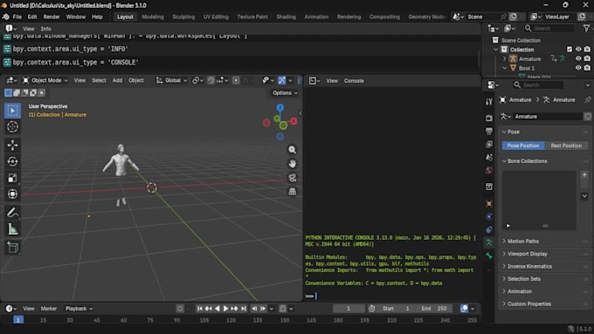The image size is (594, 334).
Task: Expand the Viewport Display panel
Action: (x=527, y=254)
